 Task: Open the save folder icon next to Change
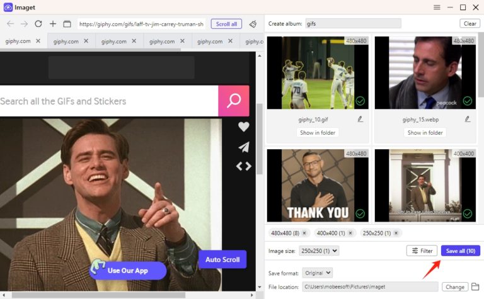(476, 287)
